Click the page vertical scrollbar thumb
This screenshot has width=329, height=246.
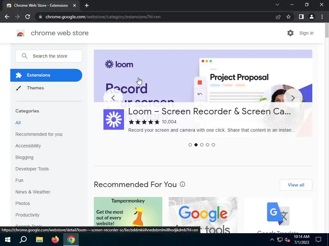[327, 30]
